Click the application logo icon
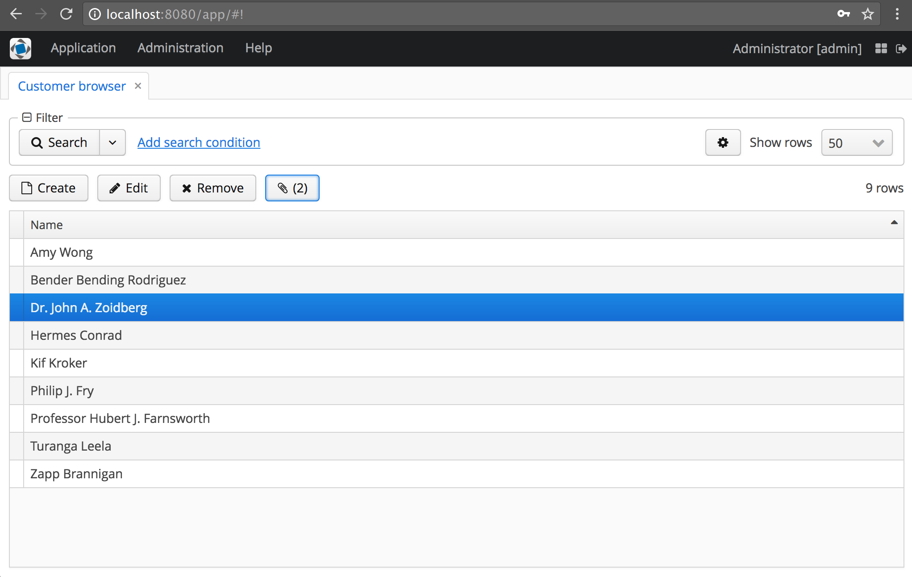 click(x=21, y=48)
